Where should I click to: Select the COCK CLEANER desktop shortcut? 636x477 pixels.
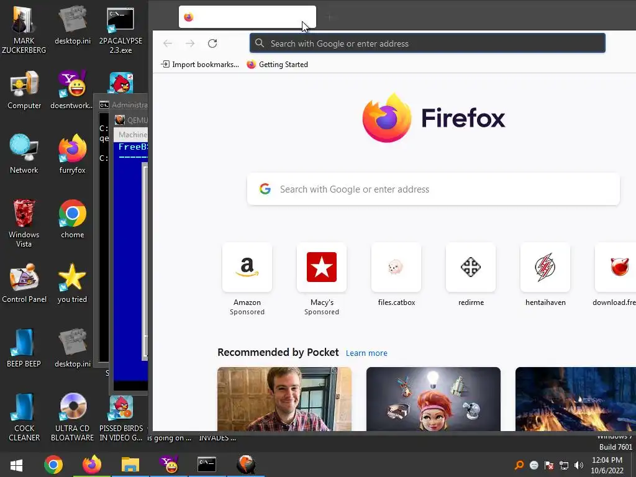[24, 417]
